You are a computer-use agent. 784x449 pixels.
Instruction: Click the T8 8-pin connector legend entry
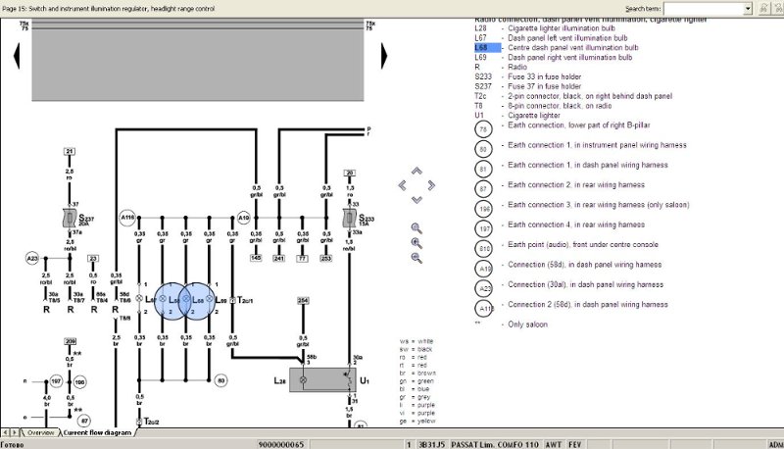[x=543, y=106]
